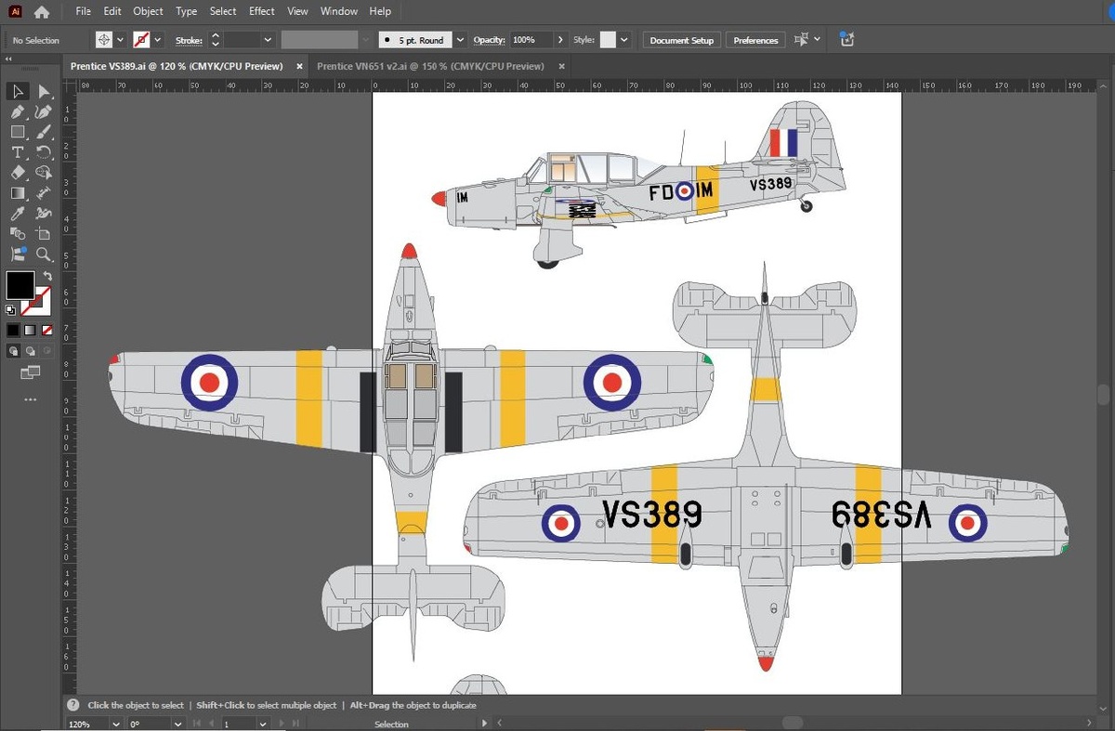1115x731 pixels.
Task: Select the Rotate tool
Action: 43,152
